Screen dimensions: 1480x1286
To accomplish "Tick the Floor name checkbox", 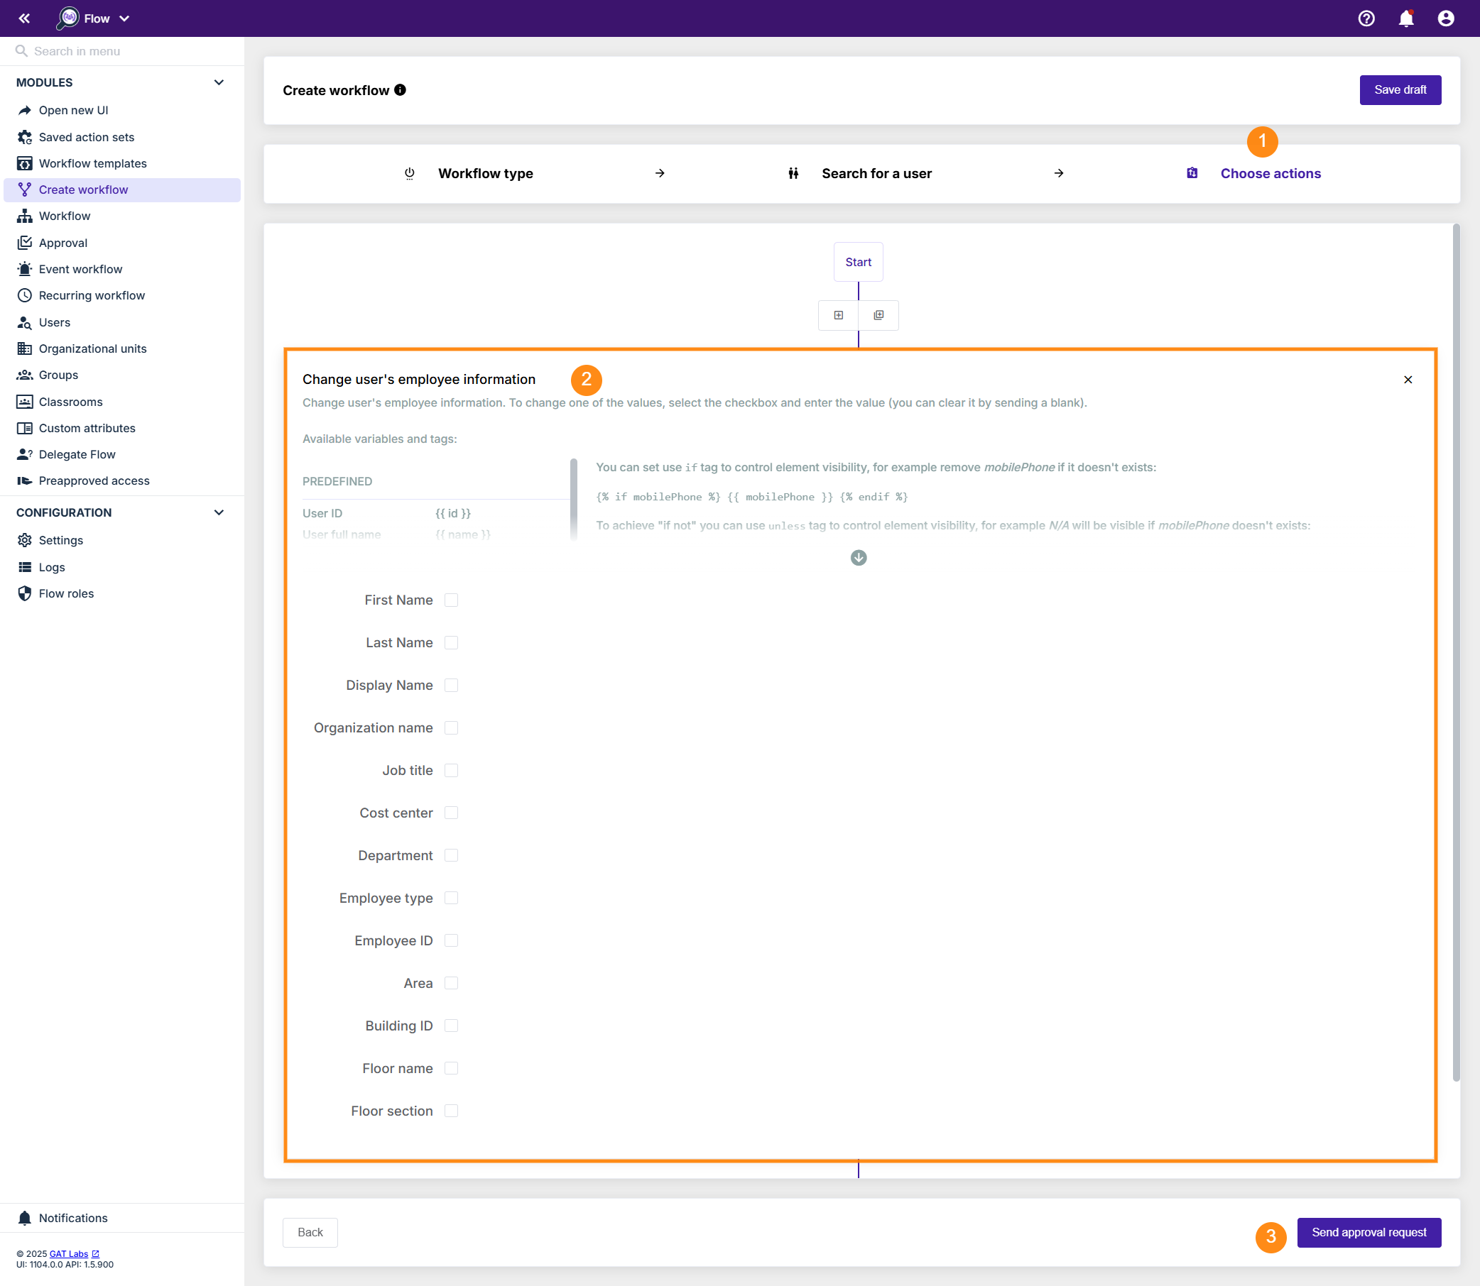I will [451, 1069].
